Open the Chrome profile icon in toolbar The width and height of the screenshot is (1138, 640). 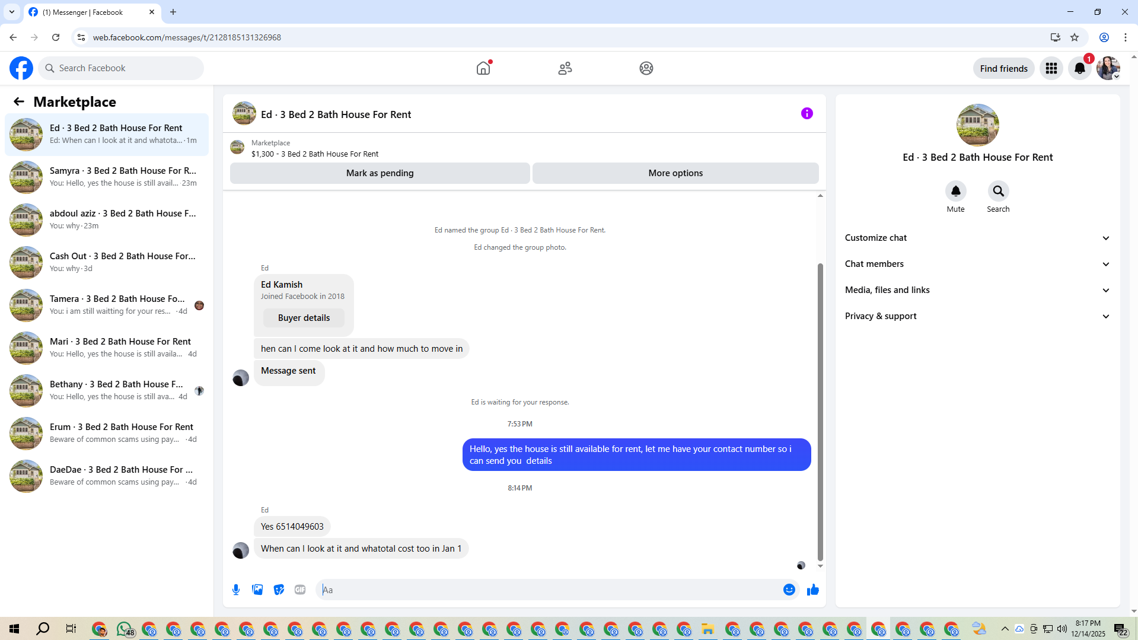1104,37
